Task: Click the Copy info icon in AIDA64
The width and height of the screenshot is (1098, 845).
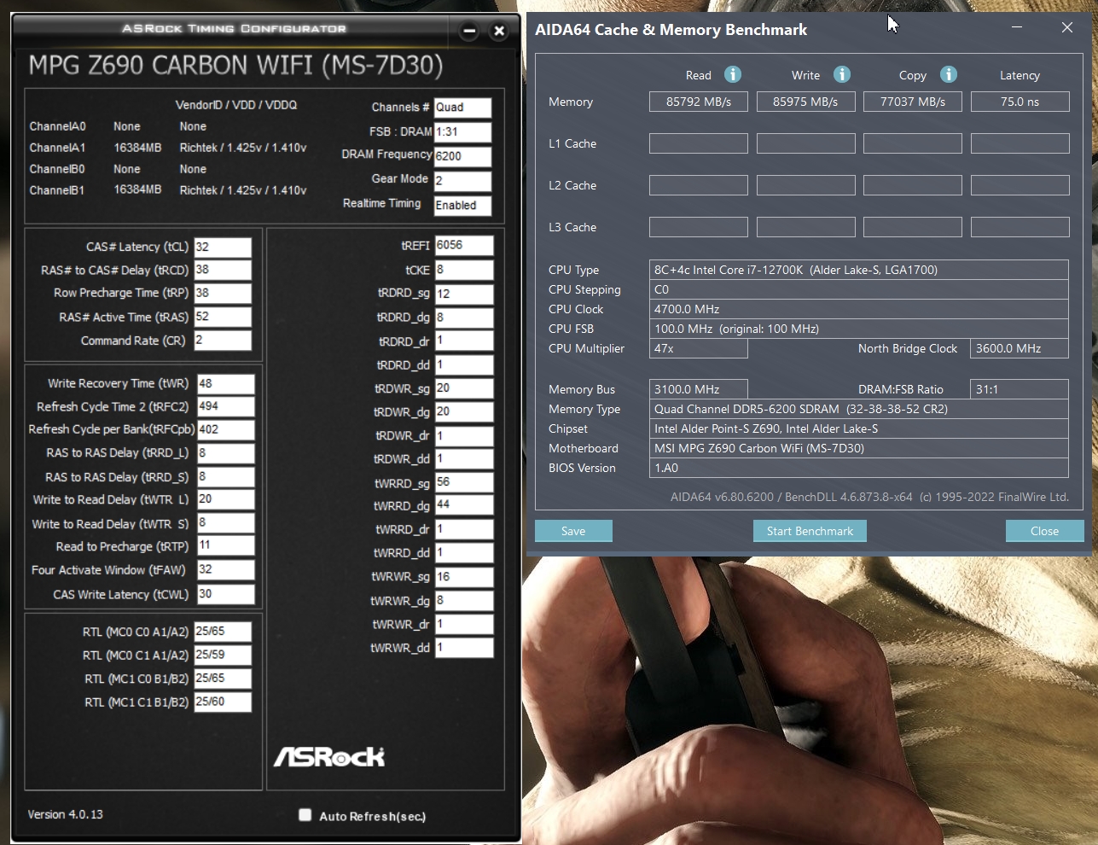Action: click(949, 74)
